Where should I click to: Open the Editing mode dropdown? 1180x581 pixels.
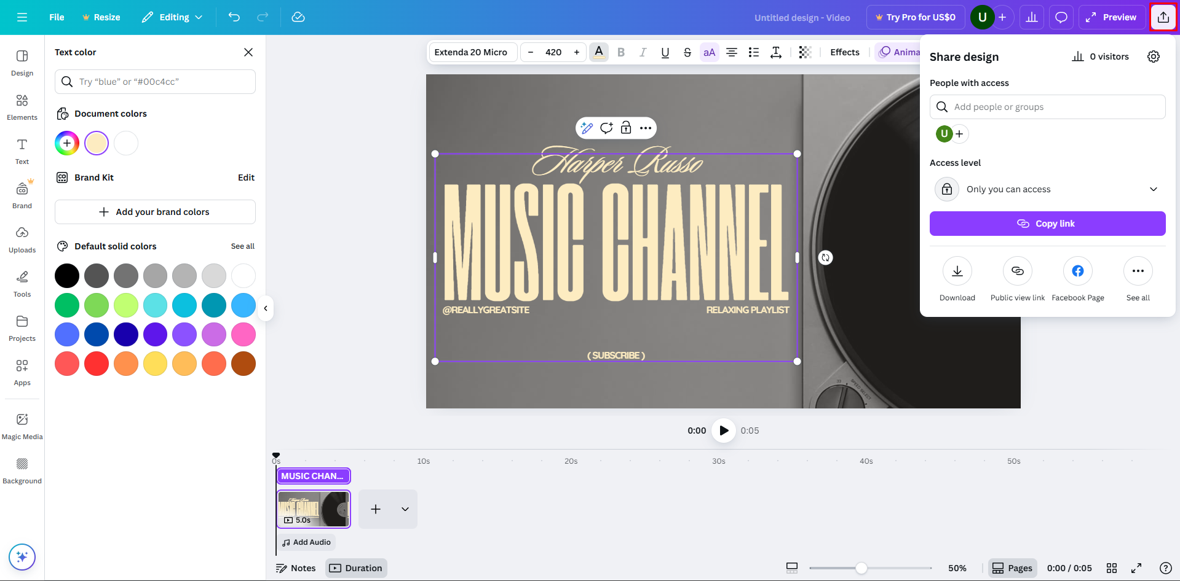tap(172, 17)
